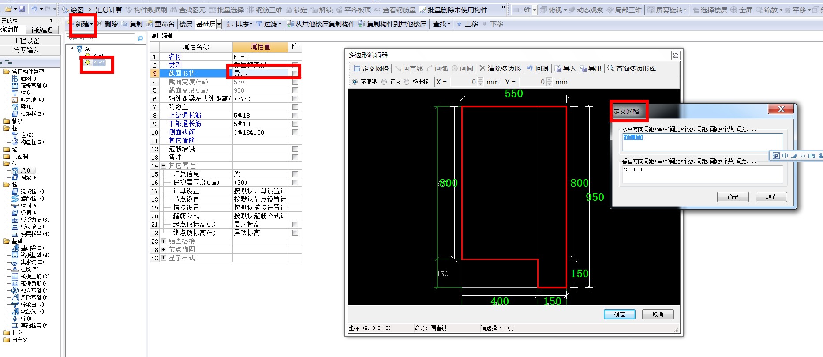Click 导出 in polygon editor
Image resolution: width=823 pixels, height=357 pixels.
[591, 68]
